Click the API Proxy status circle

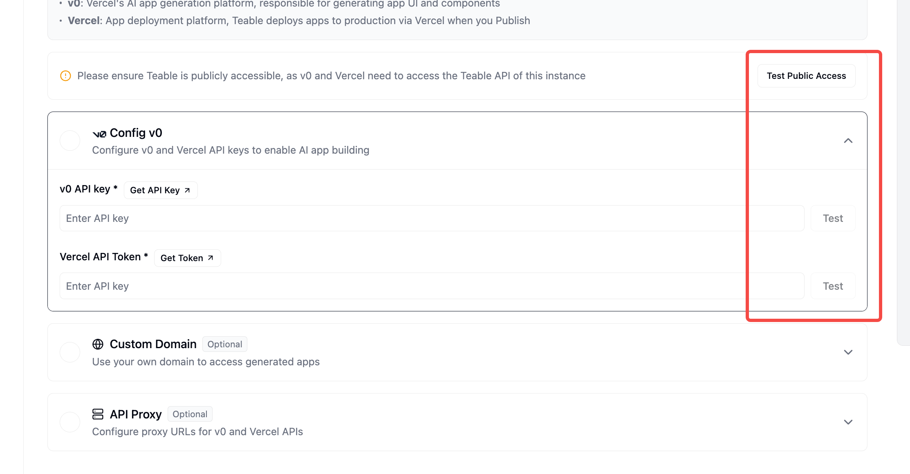tap(70, 422)
